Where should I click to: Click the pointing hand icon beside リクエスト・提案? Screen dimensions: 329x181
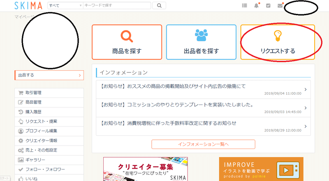(21, 121)
